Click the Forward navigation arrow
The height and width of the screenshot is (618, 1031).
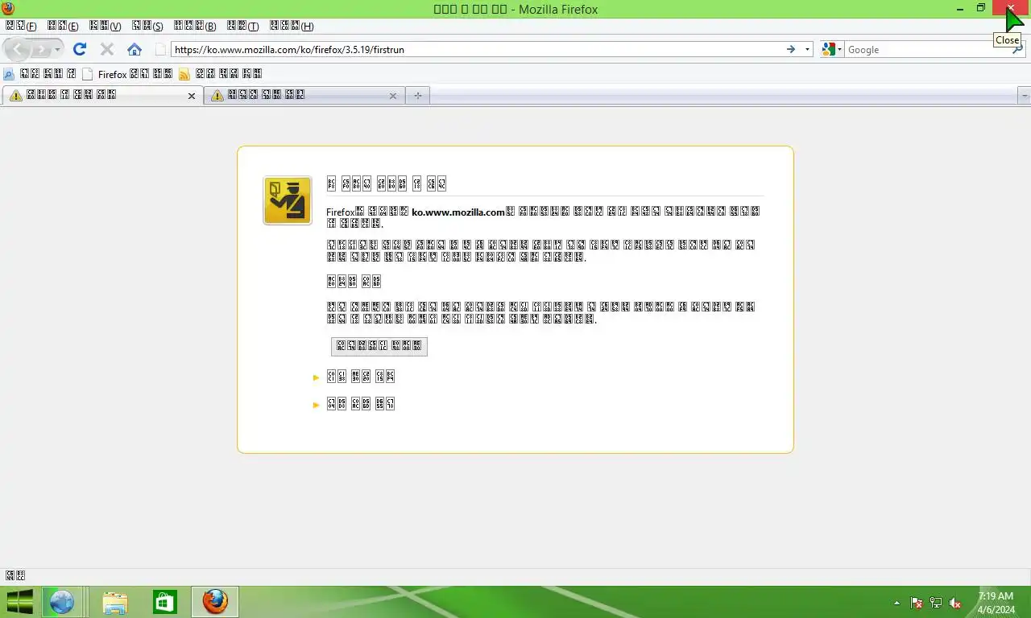[x=41, y=50]
